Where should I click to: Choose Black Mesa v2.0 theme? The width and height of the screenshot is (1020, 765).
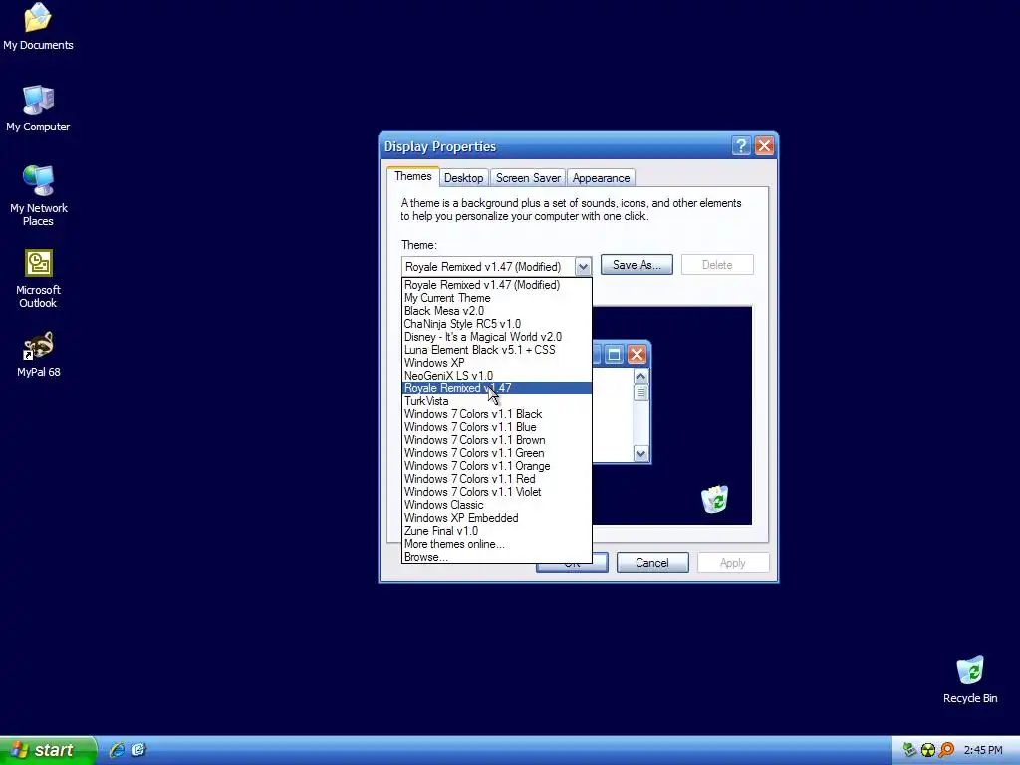tap(497, 311)
